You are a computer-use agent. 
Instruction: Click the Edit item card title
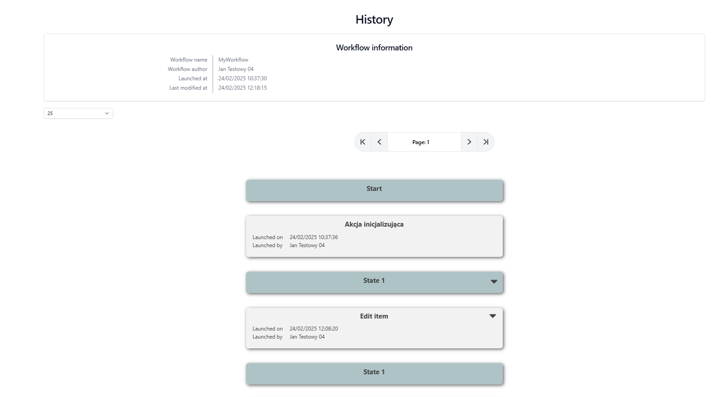(x=374, y=316)
